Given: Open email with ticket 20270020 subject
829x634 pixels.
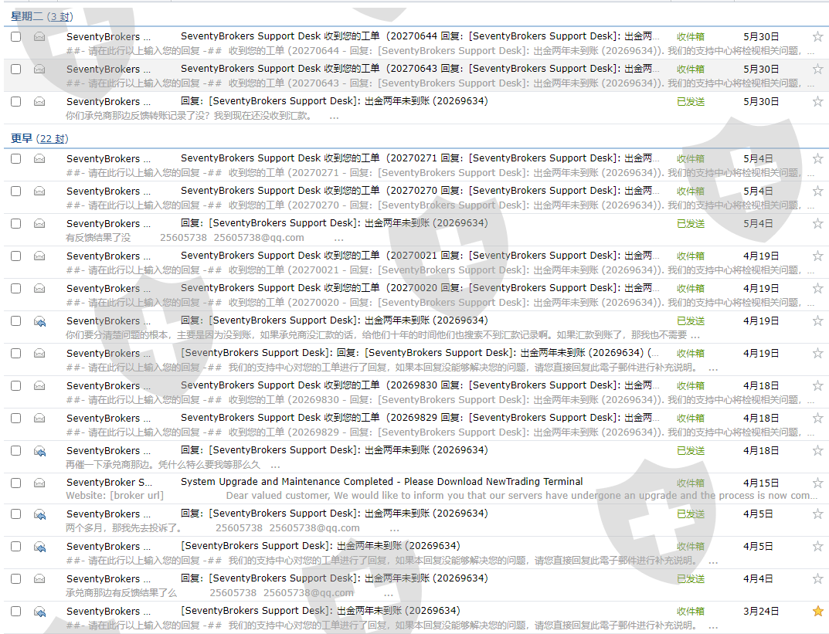Looking at the screenshot, I should click(x=420, y=288).
